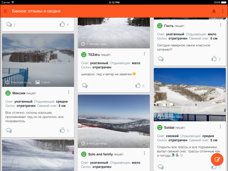
Task: Tap the like count 5 on TEZdru's review
Action: click(143, 86)
